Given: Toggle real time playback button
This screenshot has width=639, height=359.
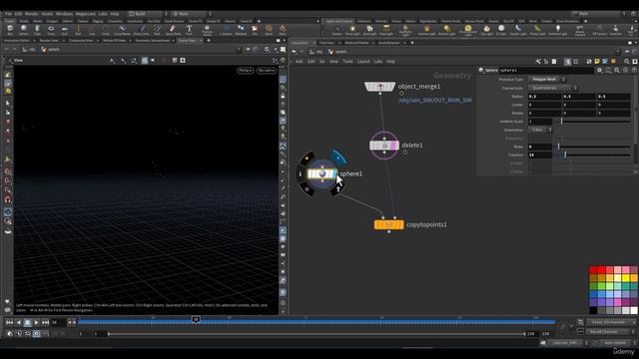Looking at the screenshot, I should pos(36,333).
